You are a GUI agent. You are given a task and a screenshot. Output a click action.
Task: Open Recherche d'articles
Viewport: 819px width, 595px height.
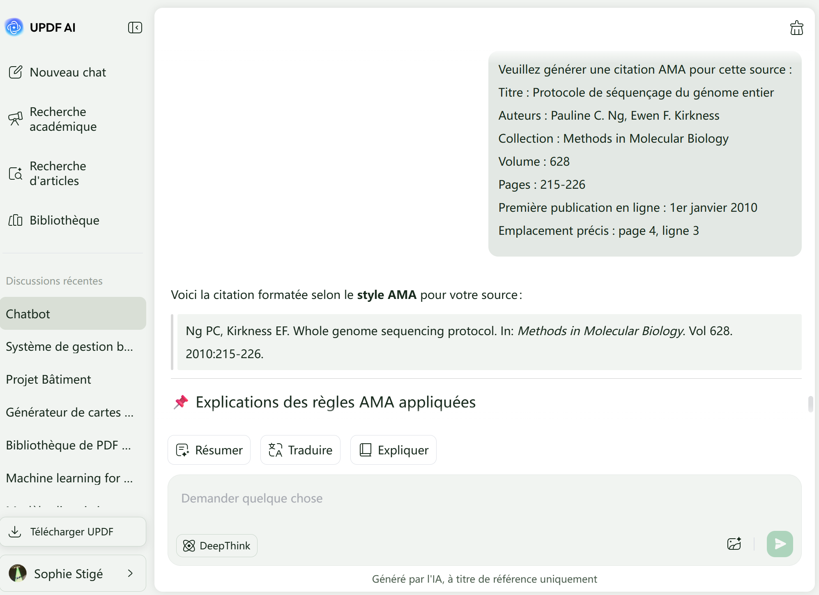pyautogui.click(x=58, y=174)
